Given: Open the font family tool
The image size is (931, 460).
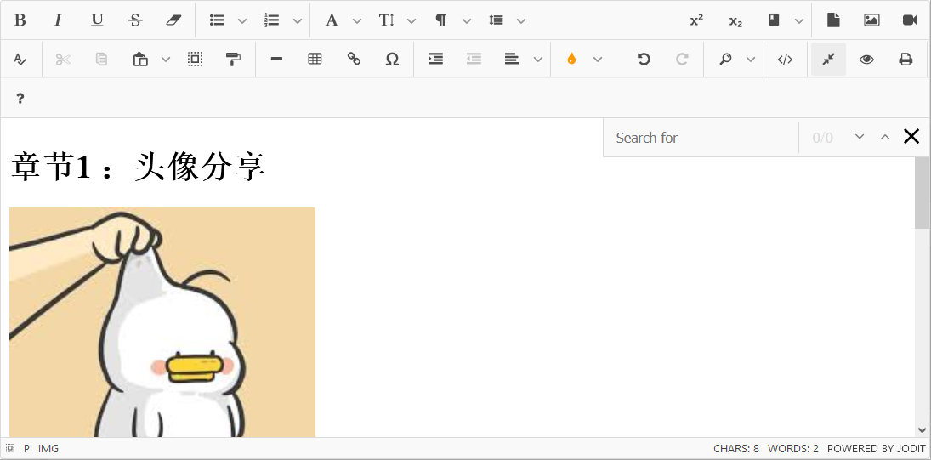Looking at the screenshot, I should pyautogui.click(x=332, y=20).
